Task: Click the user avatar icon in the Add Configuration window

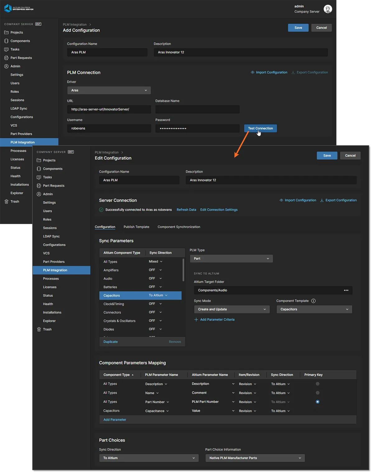Action: [x=328, y=9]
